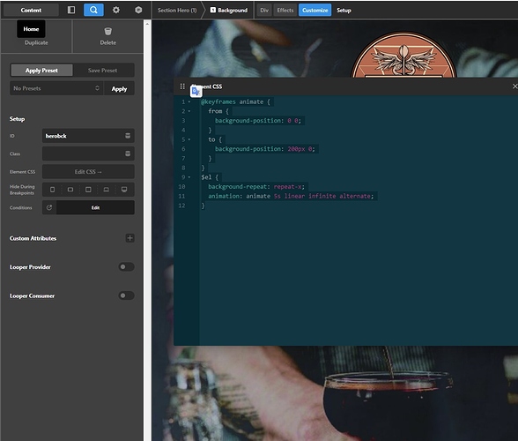Screen dimensions: 518x441
Task: Open the cube elements icon
Action: click(x=138, y=10)
